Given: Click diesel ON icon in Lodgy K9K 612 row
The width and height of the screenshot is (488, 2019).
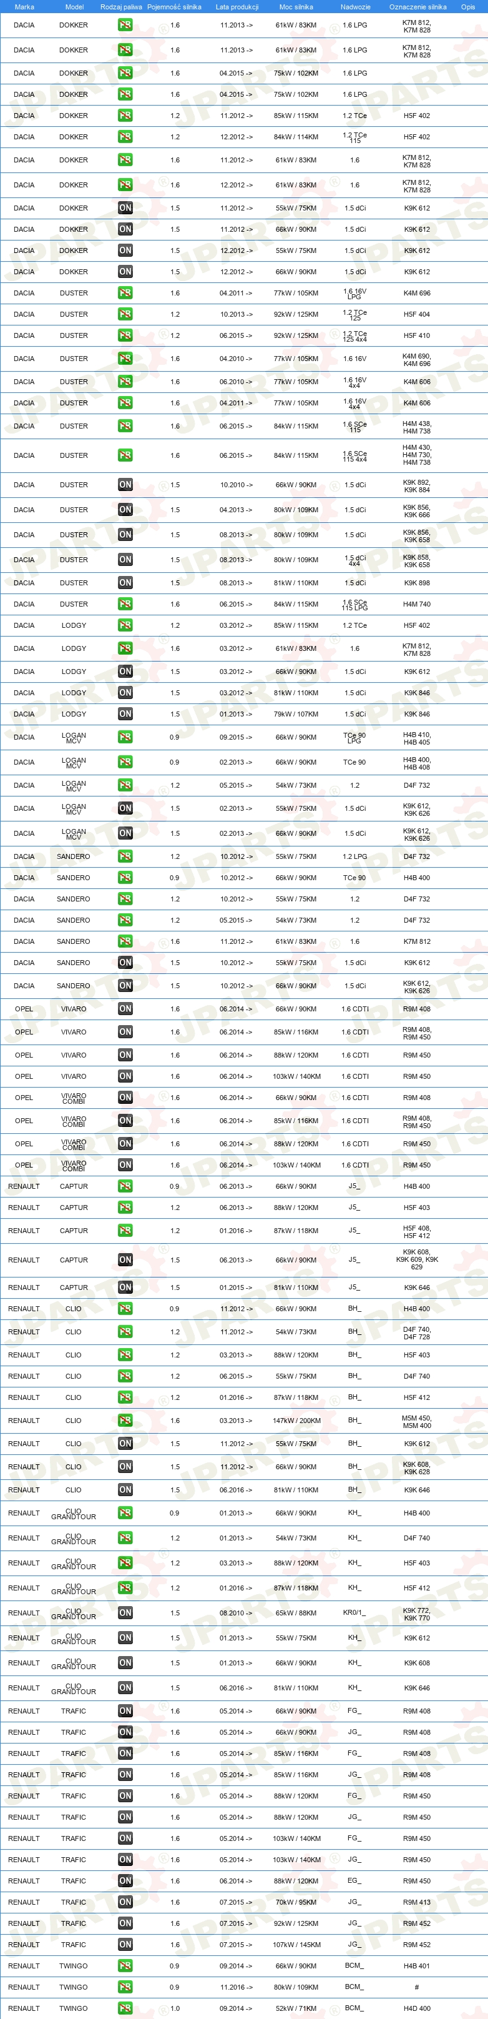Looking at the screenshot, I should [x=125, y=672].
